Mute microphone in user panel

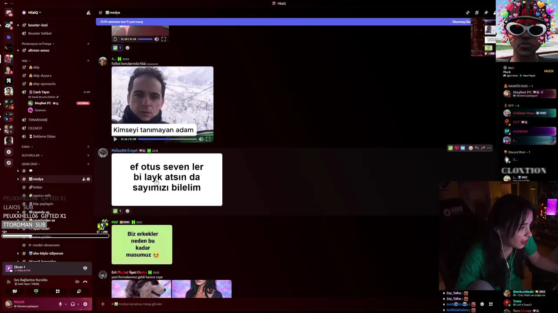pyautogui.click(x=60, y=304)
